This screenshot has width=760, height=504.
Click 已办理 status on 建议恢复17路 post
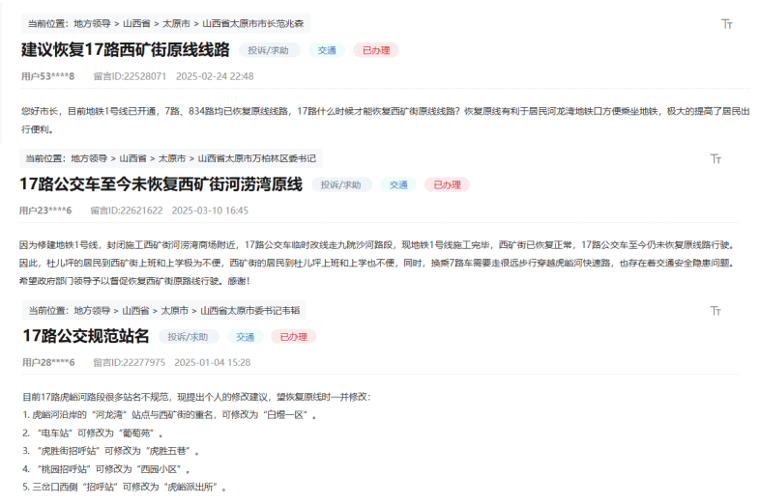click(x=375, y=50)
